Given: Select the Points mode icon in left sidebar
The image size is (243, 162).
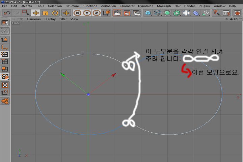Looking at the screenshot, I should point(5,54).
